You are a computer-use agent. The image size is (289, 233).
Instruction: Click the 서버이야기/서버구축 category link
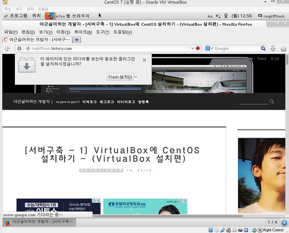[101, 170]
